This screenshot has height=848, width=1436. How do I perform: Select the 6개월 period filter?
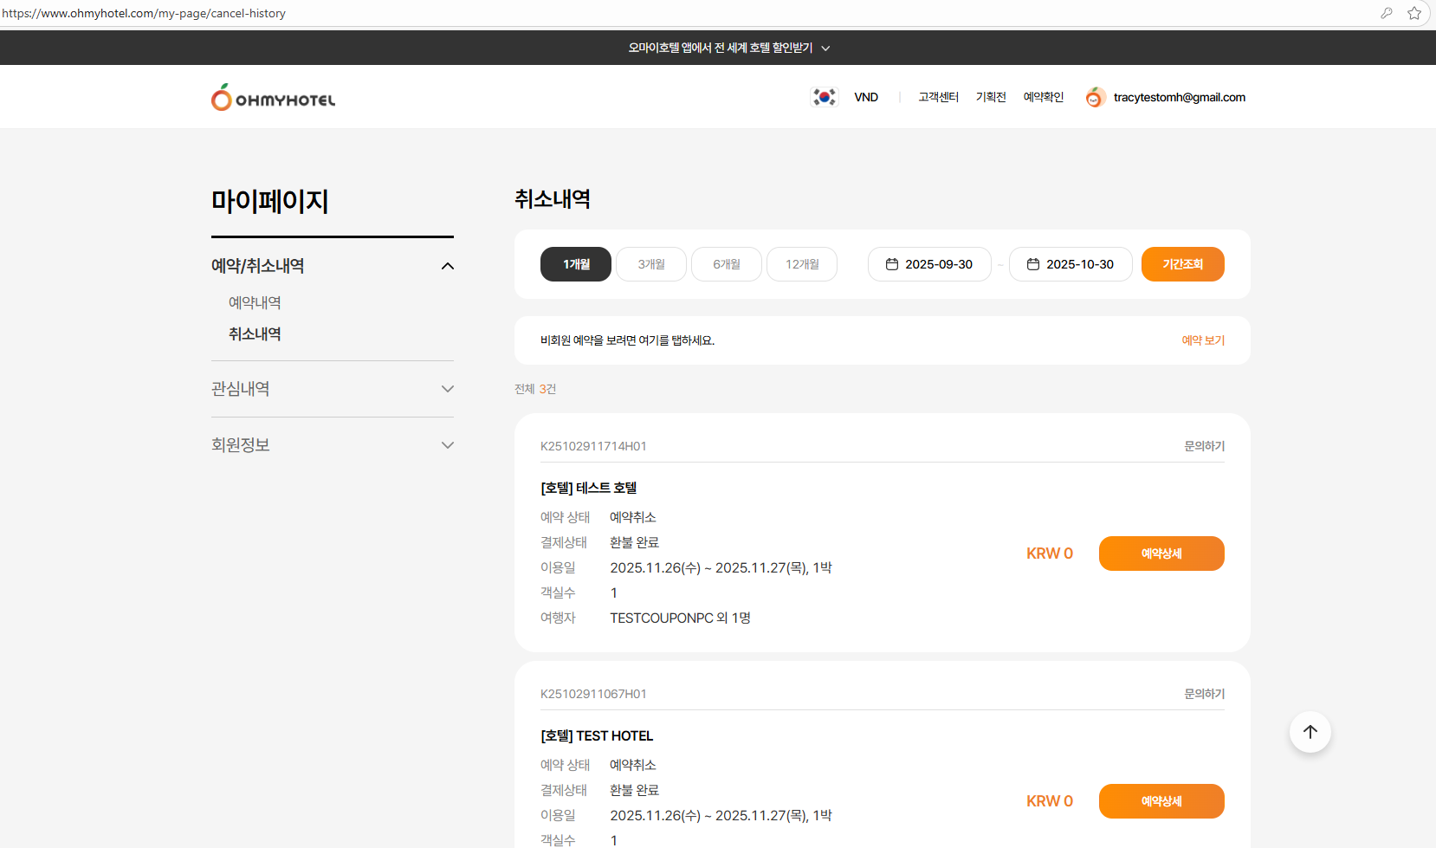pyautogui.click(x=727, y=264)
